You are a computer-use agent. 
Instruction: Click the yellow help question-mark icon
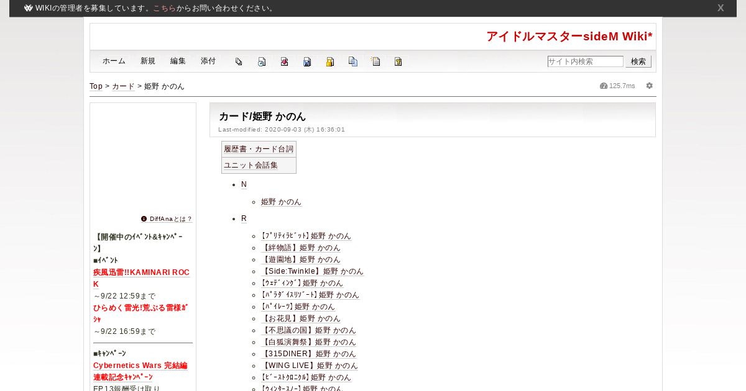(x=398, y=61)
